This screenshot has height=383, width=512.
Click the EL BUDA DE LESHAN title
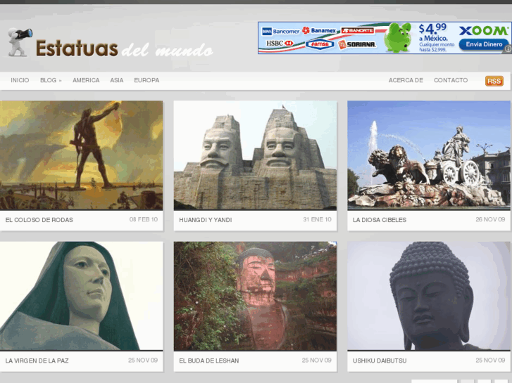click(209, 361)
